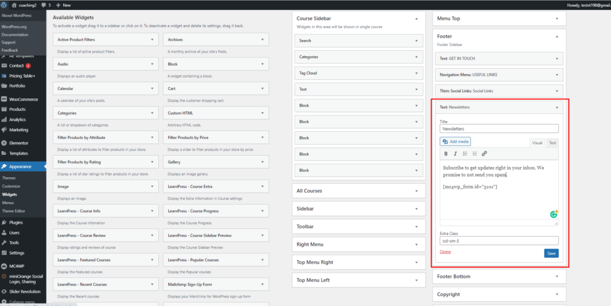Select Documentation in the WordPress menu
The image size is (611, 306).
[15, 35]
